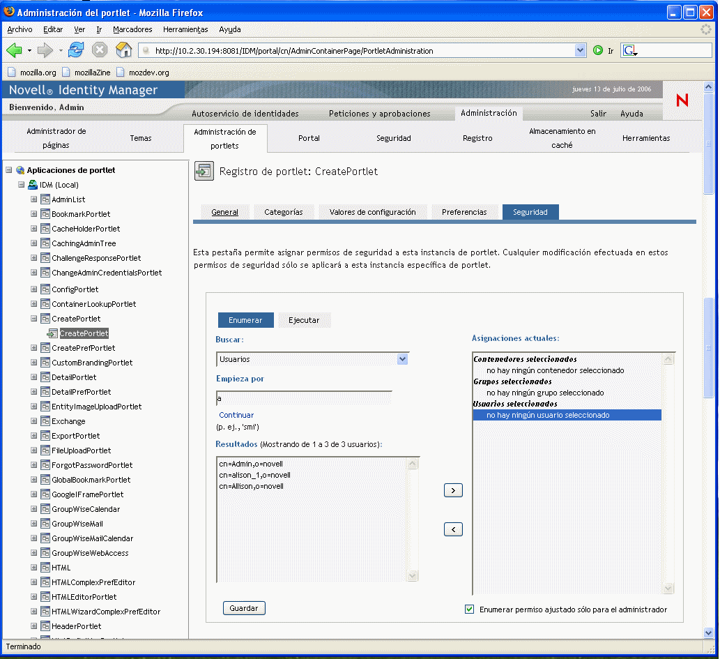The image size is (720, 659).
Task: Click the AdminList portlet icon
Action: 45,199
